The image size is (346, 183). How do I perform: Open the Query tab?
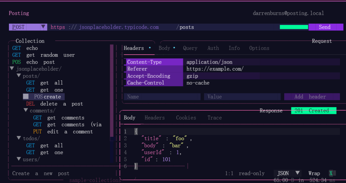pyautogui.click(x=190, y=48)
